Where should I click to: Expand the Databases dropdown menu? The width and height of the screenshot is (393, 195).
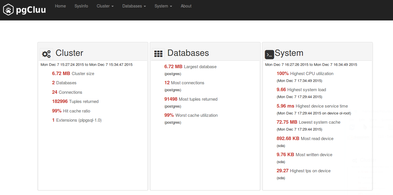click(134, 6)
